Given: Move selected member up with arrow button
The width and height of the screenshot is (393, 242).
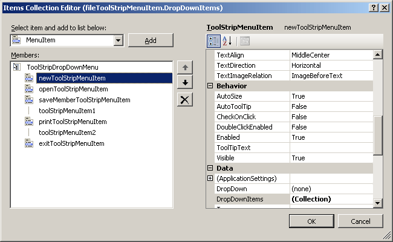Looking at the screenshot, I should 185,68.
